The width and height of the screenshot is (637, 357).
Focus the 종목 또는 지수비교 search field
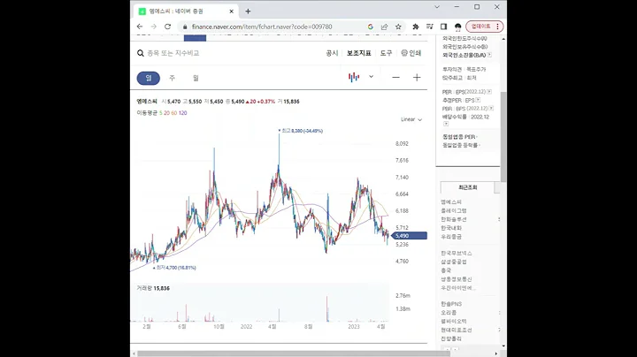(x=173, y=53)
